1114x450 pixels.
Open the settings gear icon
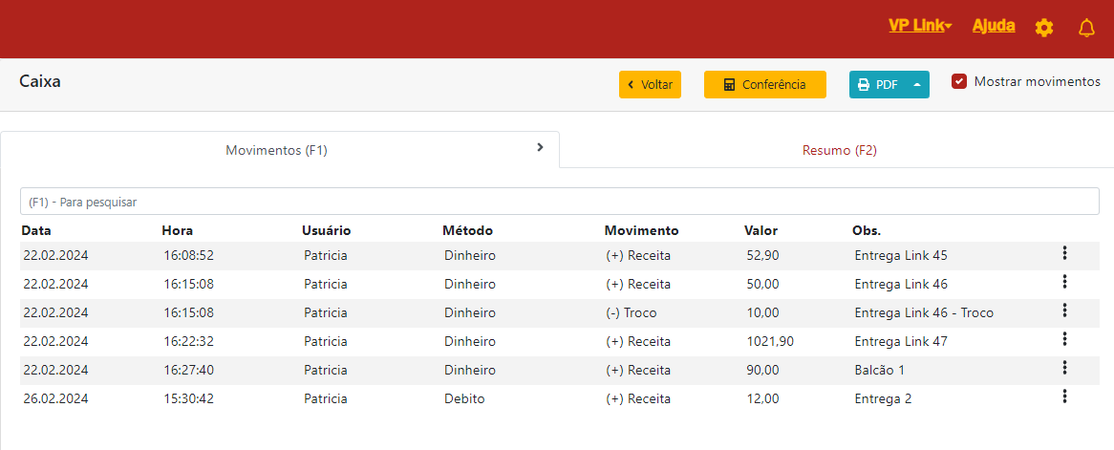coord(1044,28)
